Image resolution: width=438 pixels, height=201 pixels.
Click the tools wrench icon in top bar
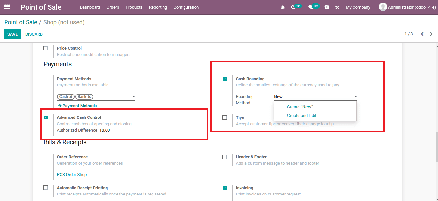point(337,7)
